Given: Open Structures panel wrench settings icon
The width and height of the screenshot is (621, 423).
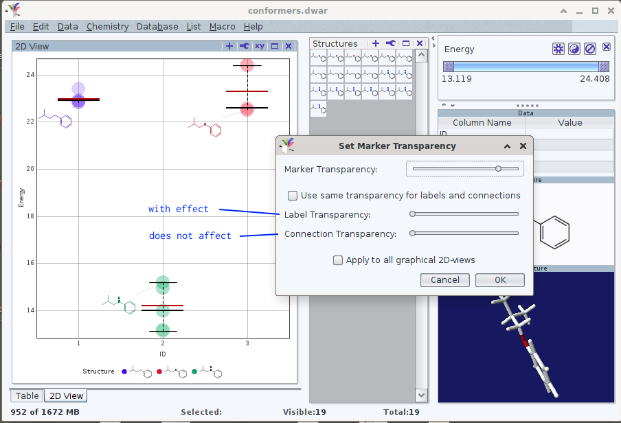Looking at the screenshot, I should click(x=390, y=43).
